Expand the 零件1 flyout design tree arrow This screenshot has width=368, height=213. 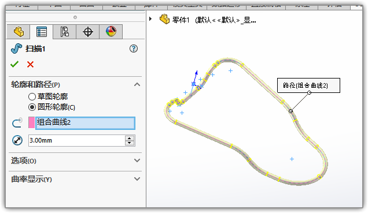(x=150, y=18)
